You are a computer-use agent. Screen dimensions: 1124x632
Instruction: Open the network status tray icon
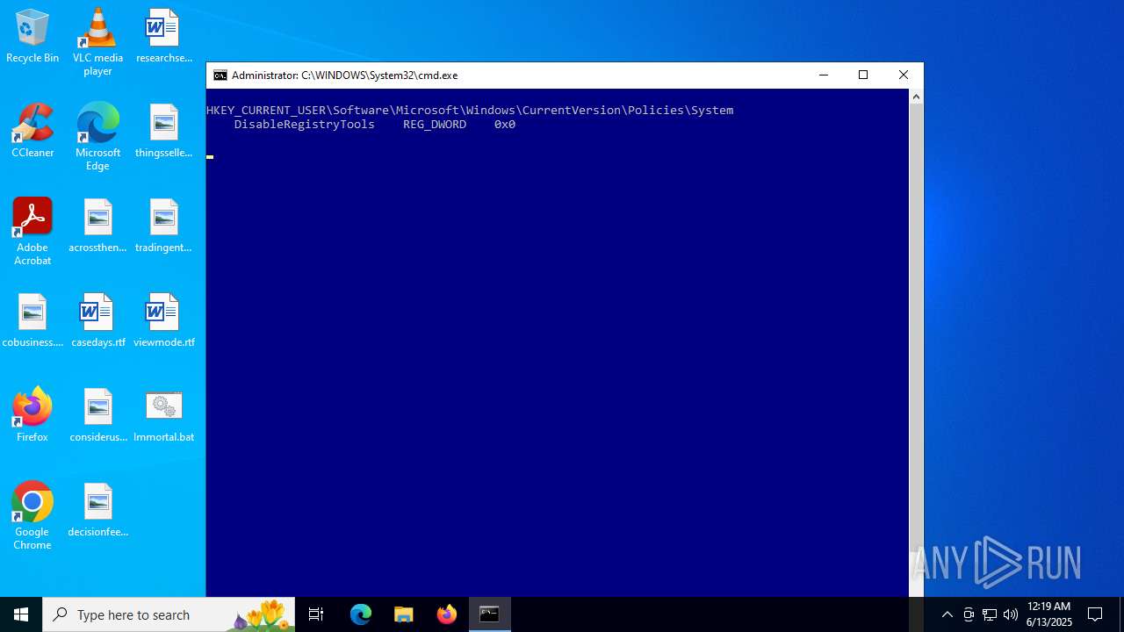click(990, 614)
